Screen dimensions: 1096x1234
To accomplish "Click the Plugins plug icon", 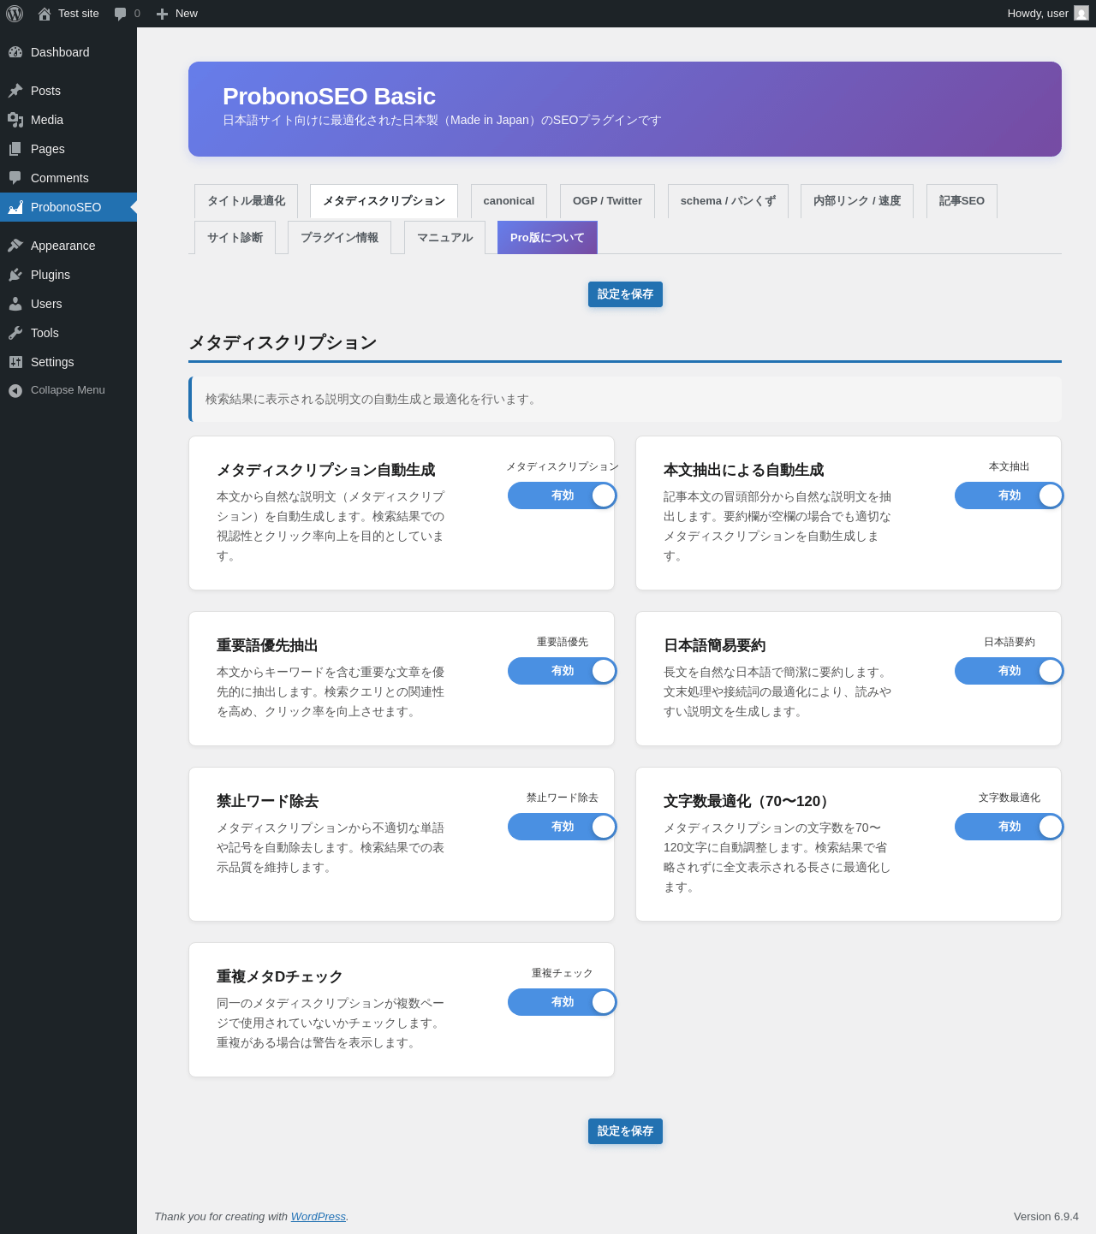I will point(15,275).
